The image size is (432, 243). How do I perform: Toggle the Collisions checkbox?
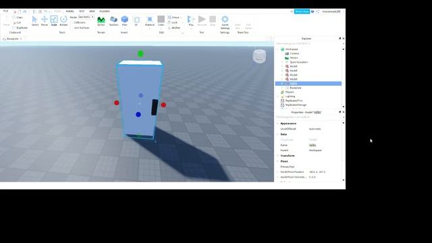72,22
